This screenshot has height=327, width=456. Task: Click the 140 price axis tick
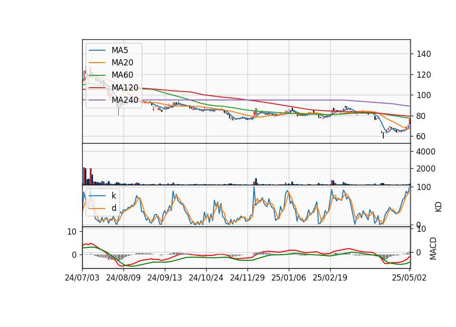coord(424,54)
